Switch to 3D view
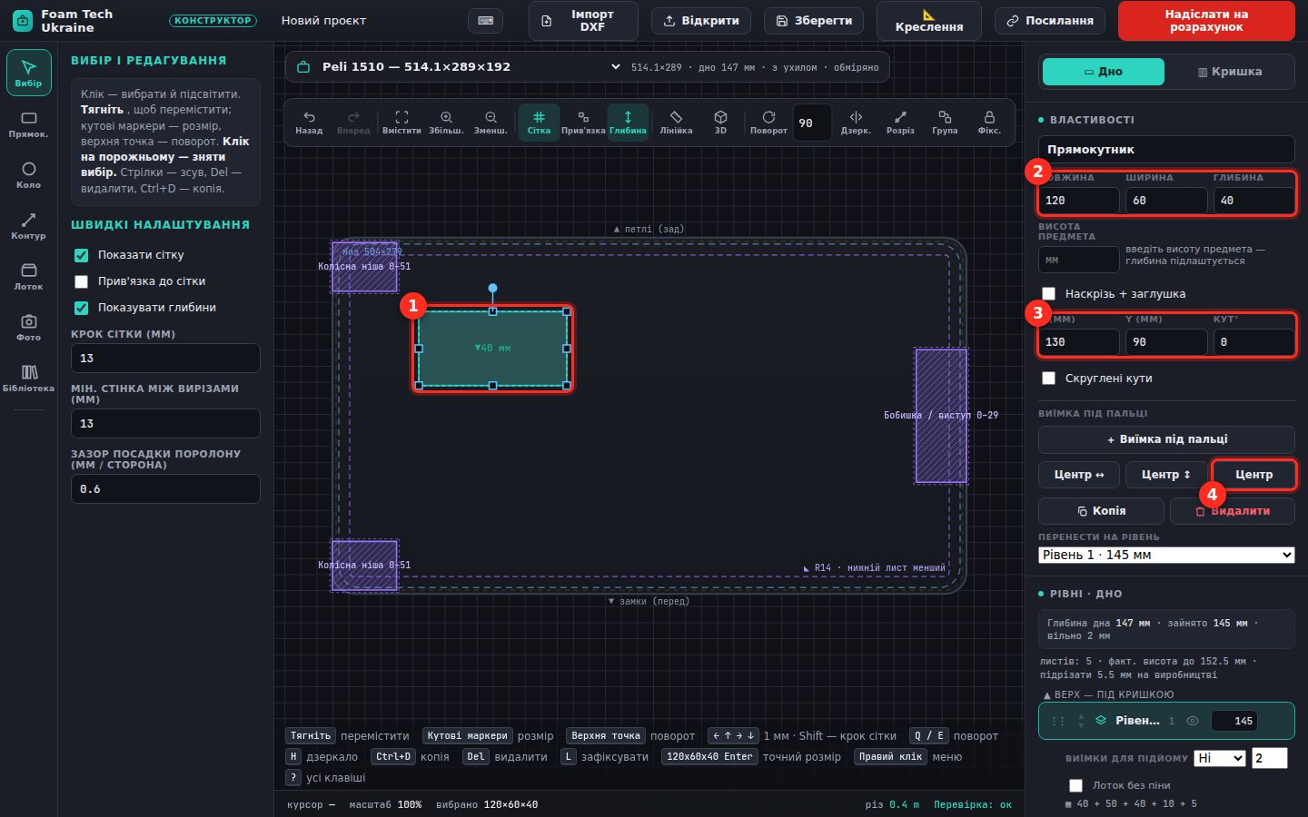This screenshot has height=817, width=1308. coord(720,123)
